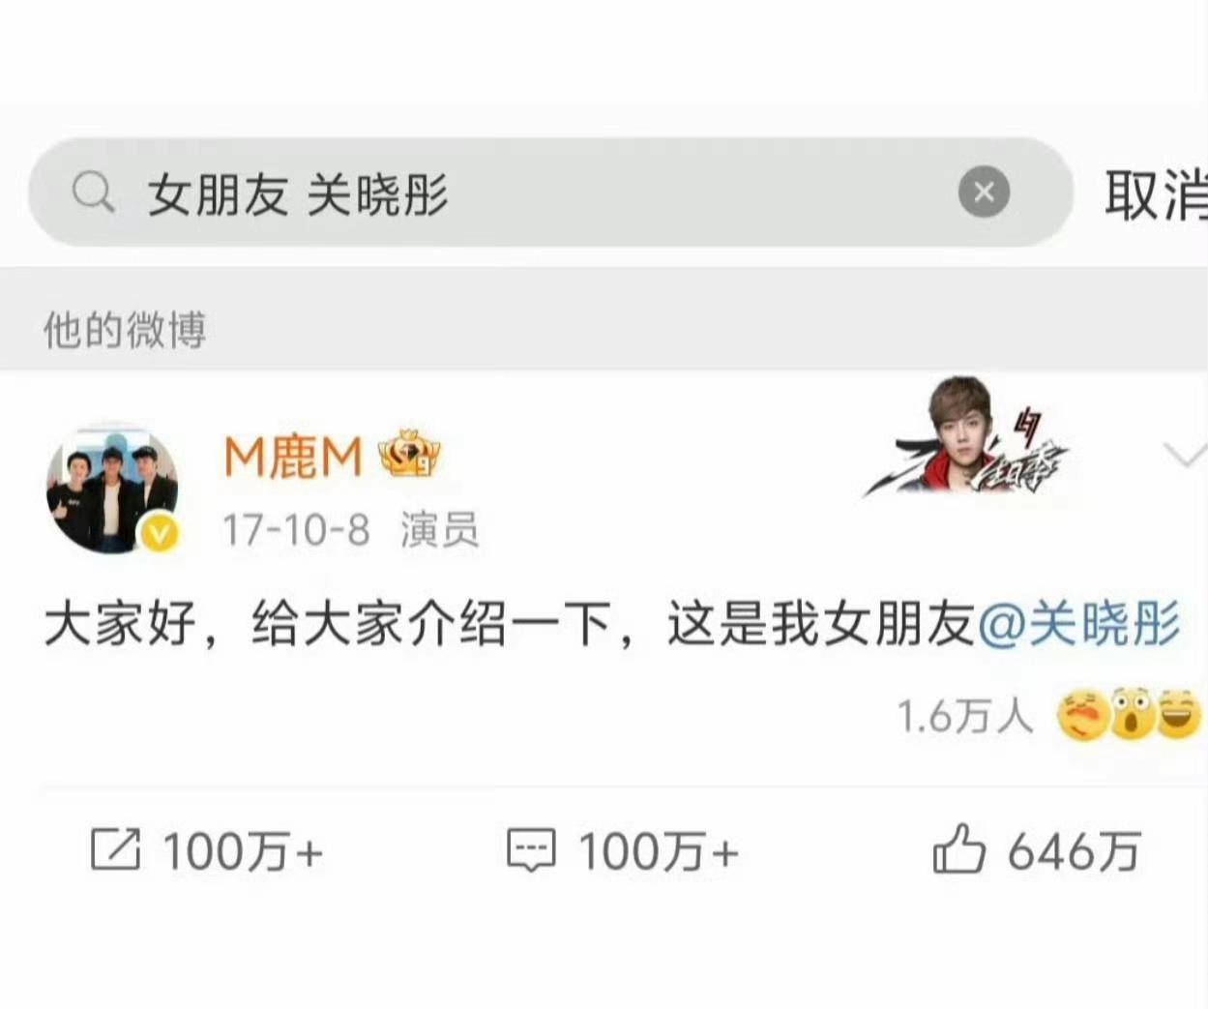View the 1.6万人 reactions count

coord(964,716)
